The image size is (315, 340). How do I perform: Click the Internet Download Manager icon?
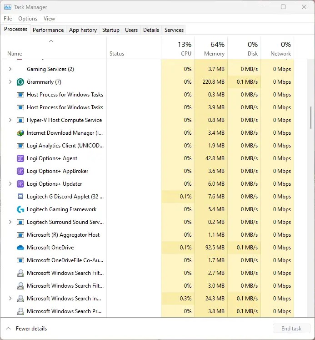coord(20,133)
